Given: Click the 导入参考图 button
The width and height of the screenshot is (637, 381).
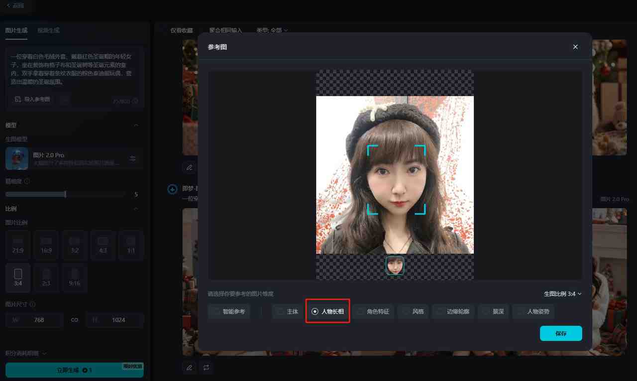Looking at the screenshot, I should [x=32, y=100].
